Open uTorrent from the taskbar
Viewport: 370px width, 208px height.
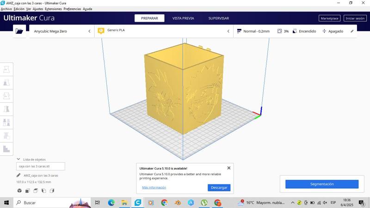click(204, 202)
